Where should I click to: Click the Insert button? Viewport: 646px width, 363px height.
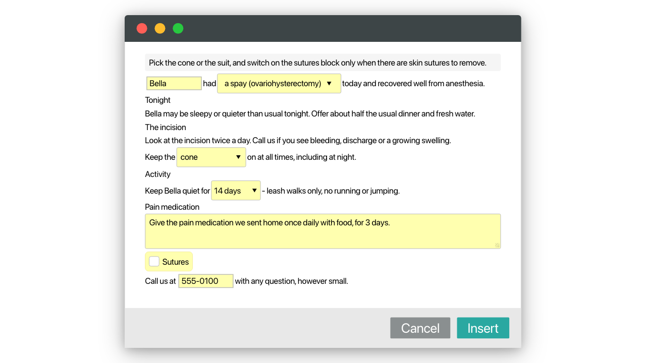pos(483,328)
